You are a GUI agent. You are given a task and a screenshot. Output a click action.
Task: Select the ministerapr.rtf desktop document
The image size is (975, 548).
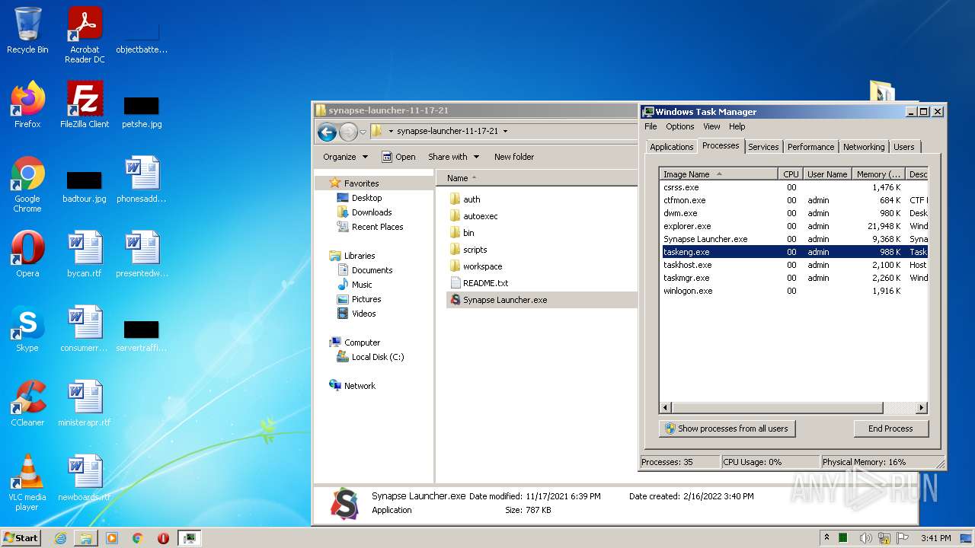[x=85, y=403]
